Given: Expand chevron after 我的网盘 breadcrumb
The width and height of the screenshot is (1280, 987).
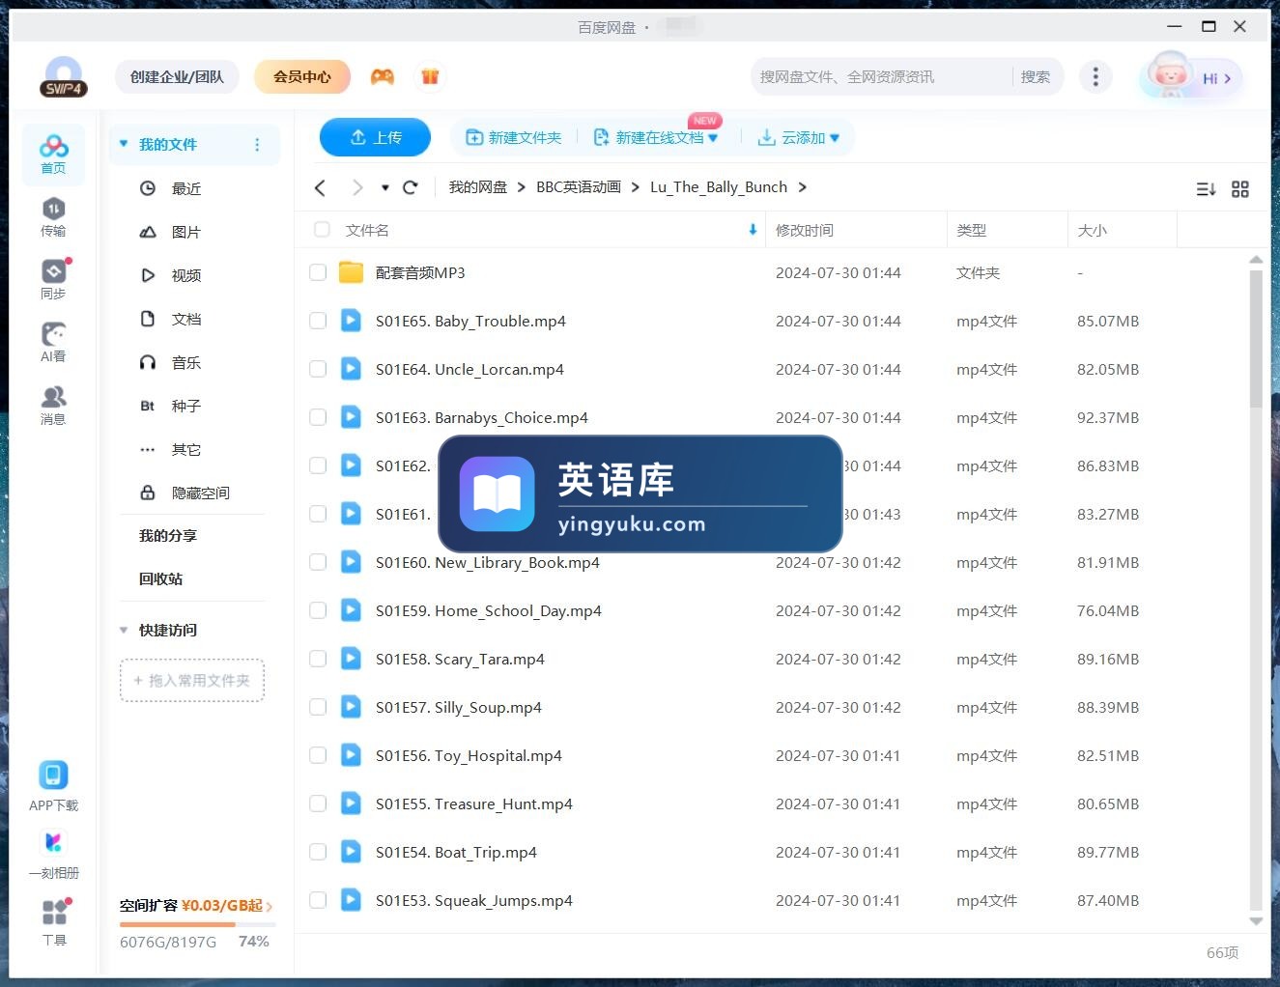Looking at the screenshot, I should coord(522,187).
